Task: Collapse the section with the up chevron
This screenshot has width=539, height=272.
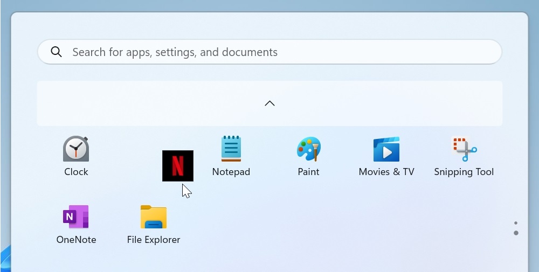Action: click(x=269, y=103)
